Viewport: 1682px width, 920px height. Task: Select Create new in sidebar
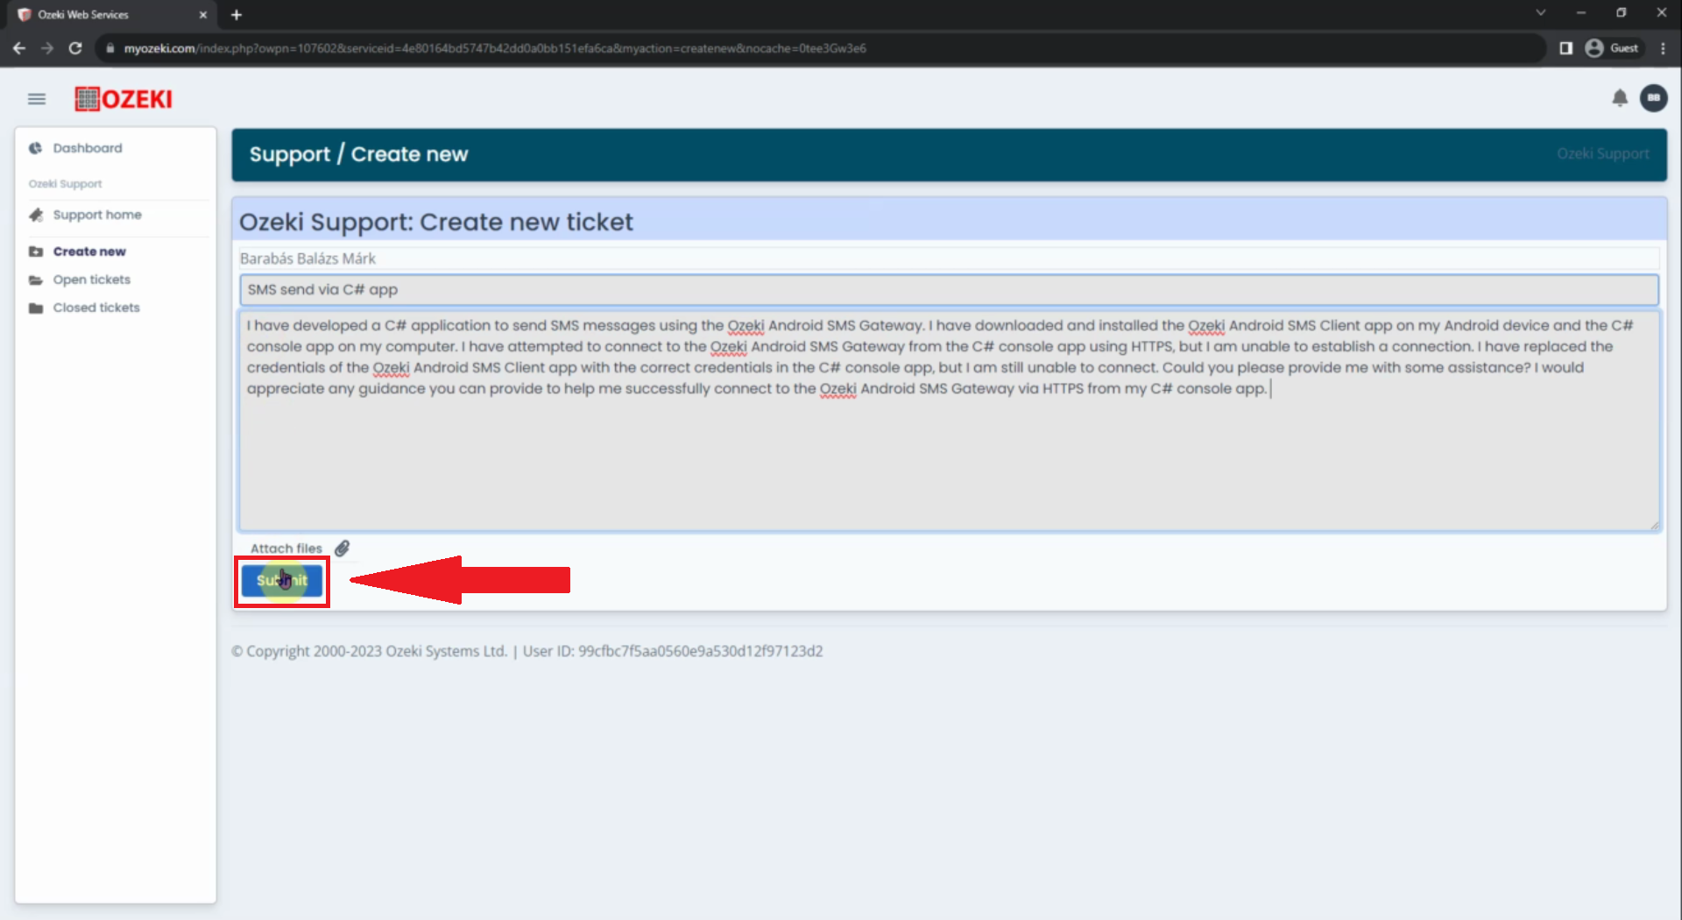tap(89, 251)
